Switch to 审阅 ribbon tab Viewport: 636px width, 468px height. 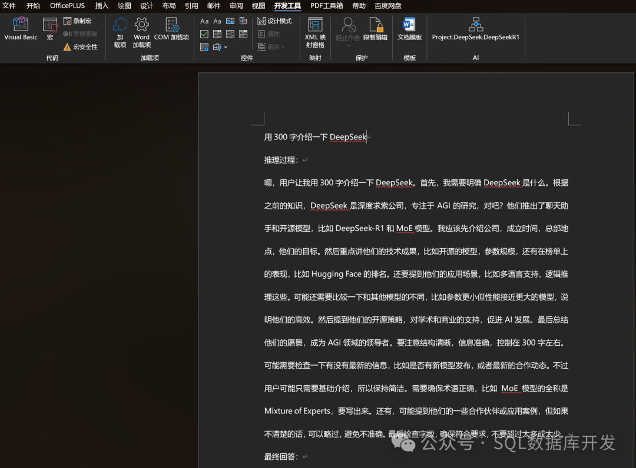point(236,6)
